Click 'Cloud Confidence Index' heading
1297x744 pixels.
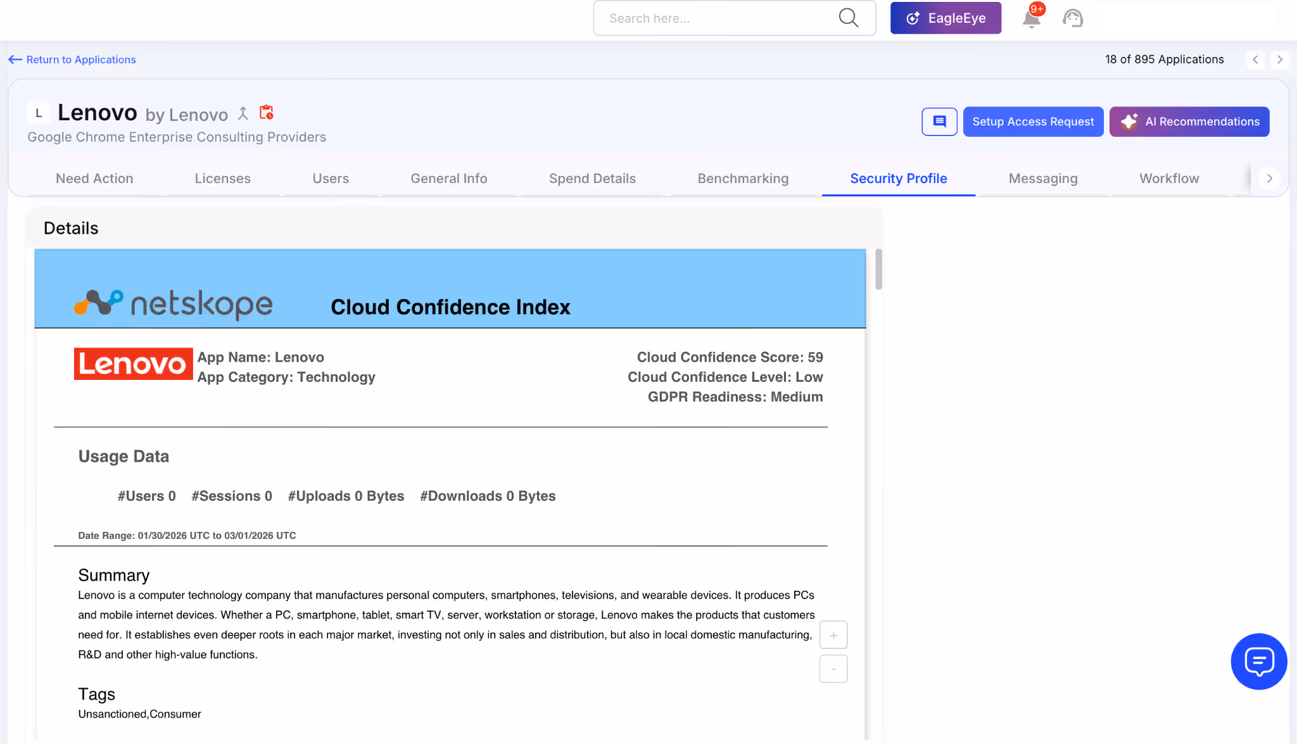coord(450,307)
